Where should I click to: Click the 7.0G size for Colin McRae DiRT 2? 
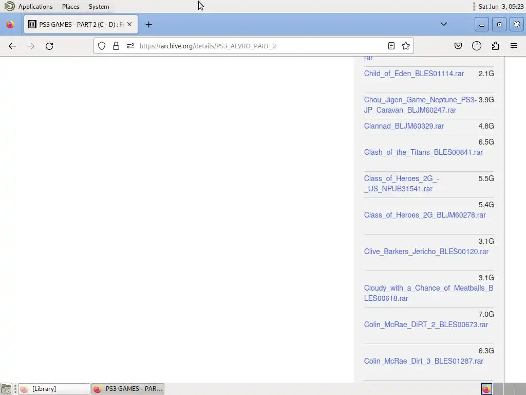486,314
